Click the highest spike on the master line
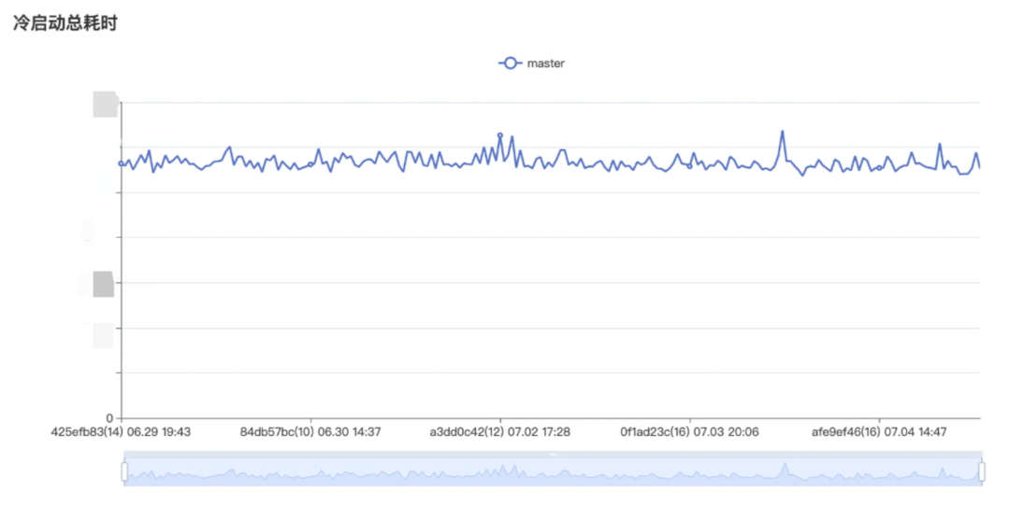 [x=782, y=132]
